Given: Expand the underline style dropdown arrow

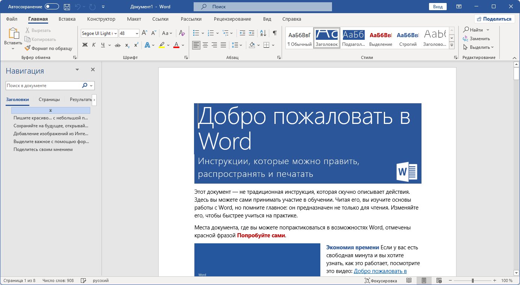Looking at the screenshot, I should (109, 45).
